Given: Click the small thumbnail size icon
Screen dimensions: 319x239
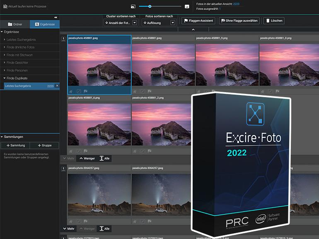Looking at the screenshot, I should [133, 7].
